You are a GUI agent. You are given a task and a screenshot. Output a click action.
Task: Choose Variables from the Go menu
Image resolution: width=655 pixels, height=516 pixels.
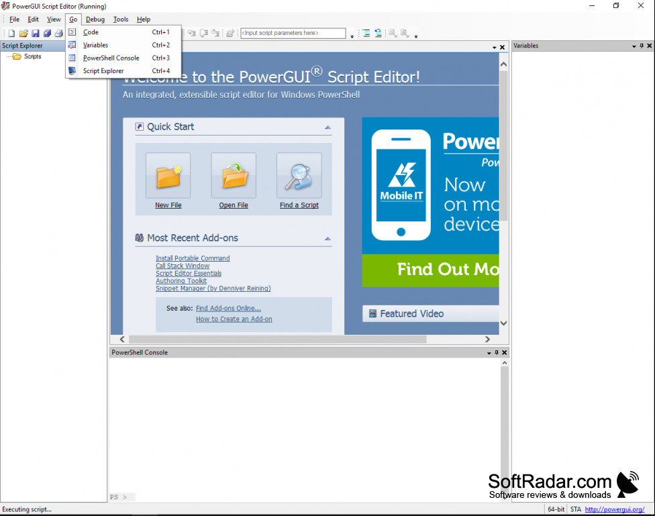coord(123,45)
